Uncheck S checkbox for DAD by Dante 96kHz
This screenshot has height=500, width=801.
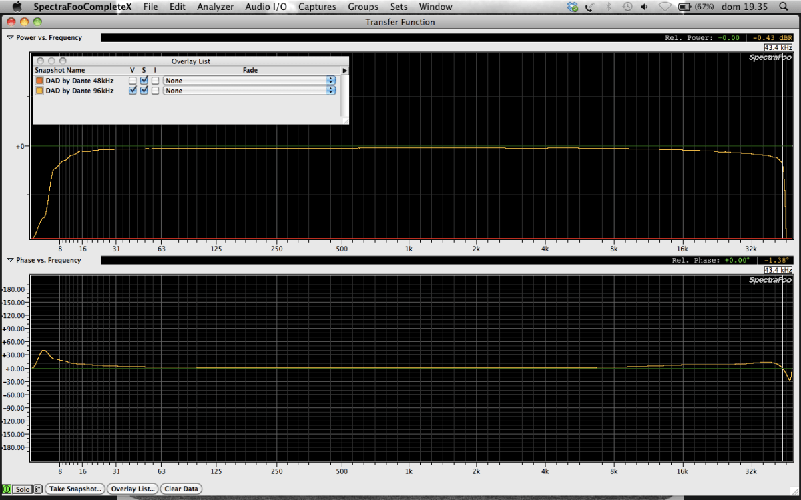[144, 91]
